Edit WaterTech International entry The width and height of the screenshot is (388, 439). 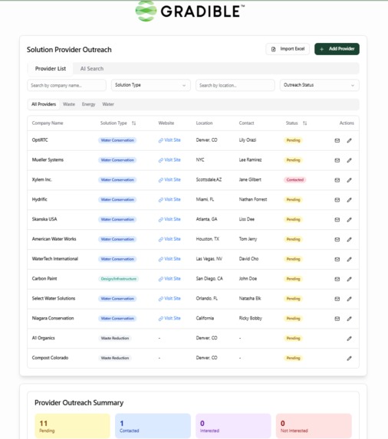[349, 260]
